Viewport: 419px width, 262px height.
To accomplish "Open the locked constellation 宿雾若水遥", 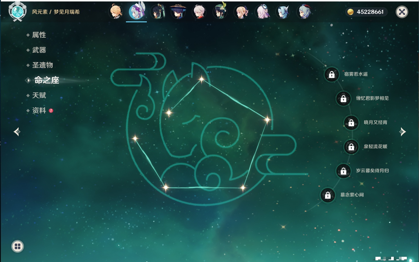I will [x=332, y=74].
